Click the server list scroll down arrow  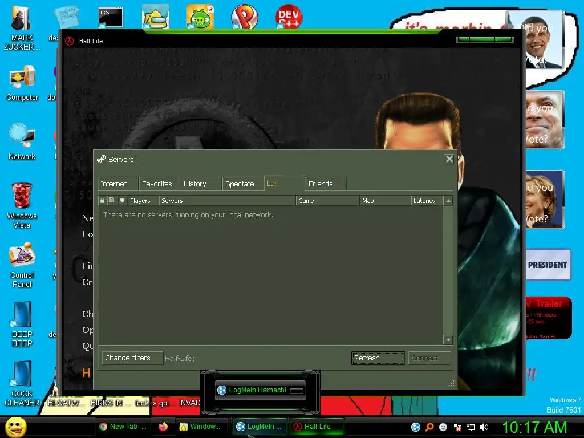click(448, 340)
